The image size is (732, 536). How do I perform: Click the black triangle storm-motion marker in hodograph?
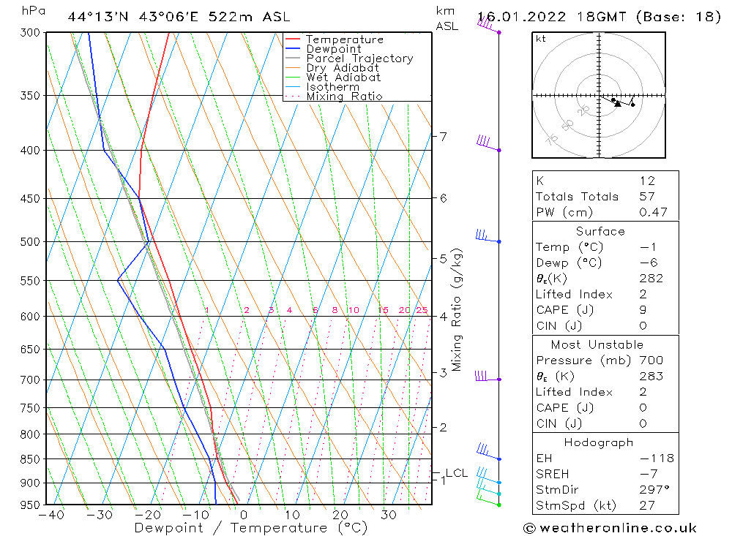click(618, 103)
